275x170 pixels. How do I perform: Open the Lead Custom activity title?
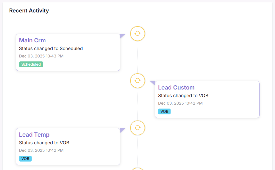(x=176, y=88)
